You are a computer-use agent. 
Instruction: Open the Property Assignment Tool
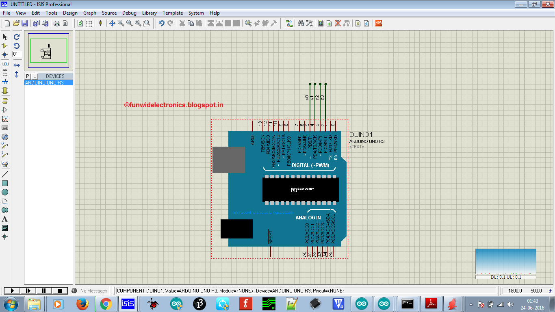point(309,24)
